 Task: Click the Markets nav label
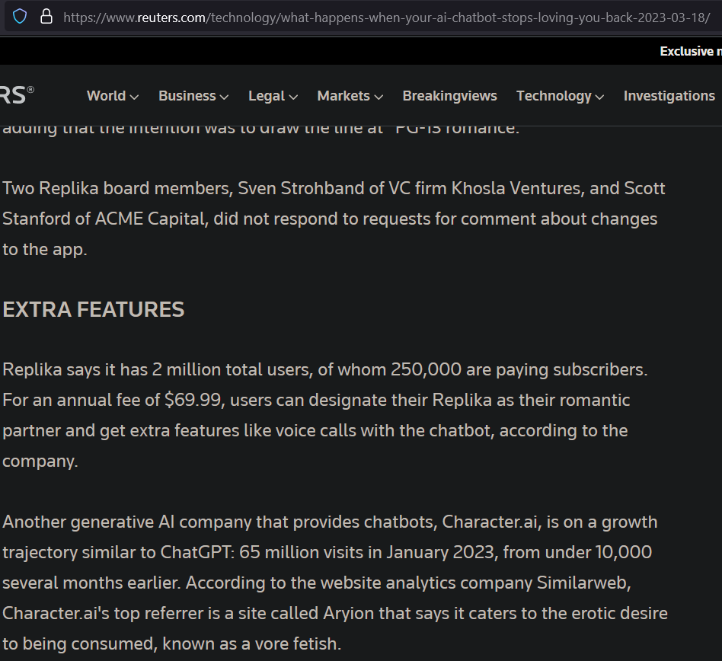pyautogui.click(x=343, y=96)
